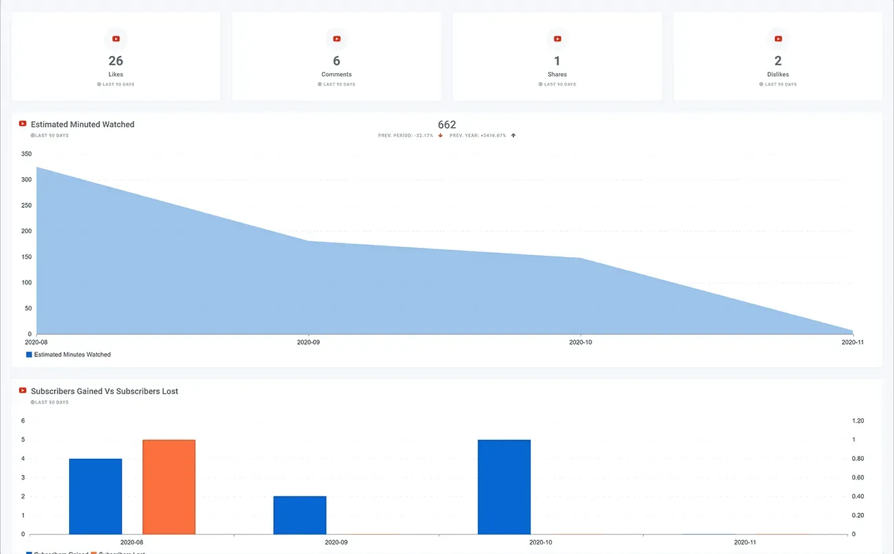Click the Estimated Minuted Watched chart title
The image size is (894, 554).
[83, 124]
